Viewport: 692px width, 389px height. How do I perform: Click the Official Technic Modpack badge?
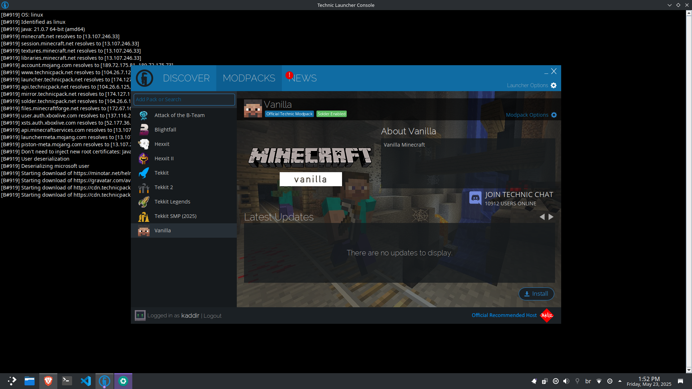click(289, 114)
